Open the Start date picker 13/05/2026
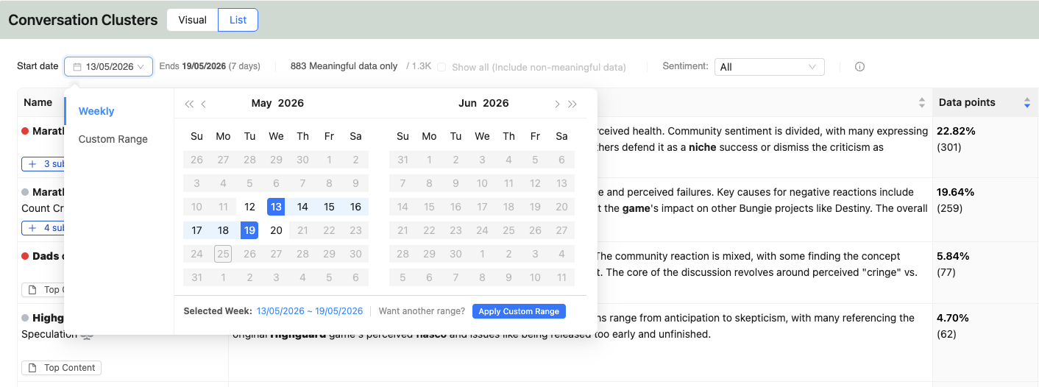 pos(108,66)
